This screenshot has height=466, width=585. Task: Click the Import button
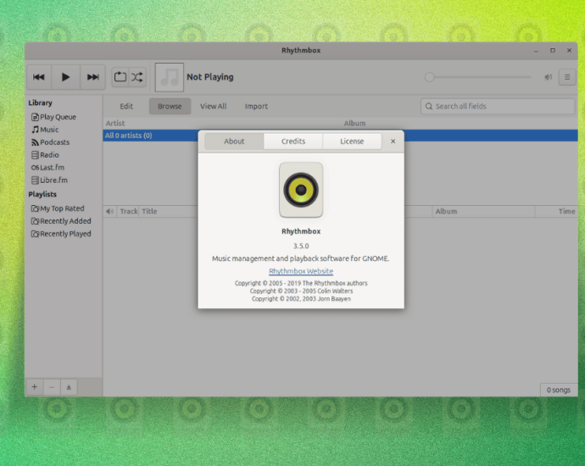click(256, 107)
